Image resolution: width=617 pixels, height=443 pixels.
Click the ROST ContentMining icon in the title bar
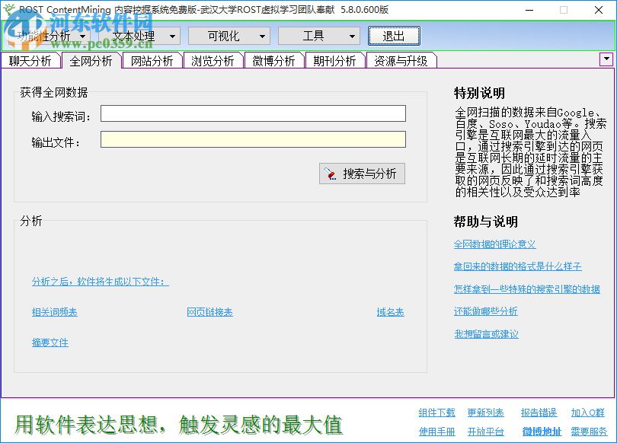pyautogui.click(x=8, y=10)
